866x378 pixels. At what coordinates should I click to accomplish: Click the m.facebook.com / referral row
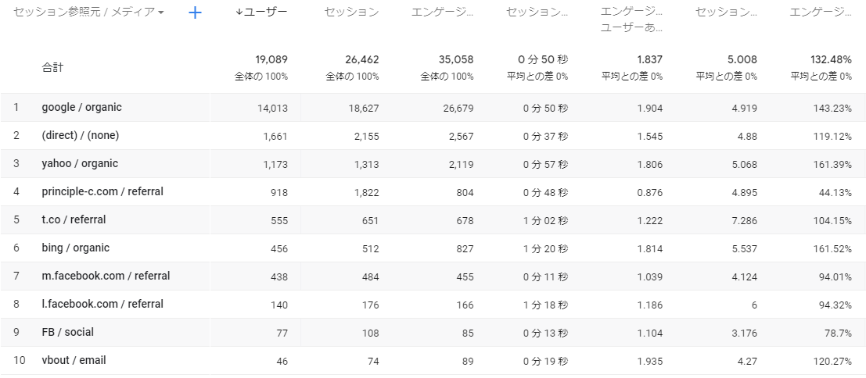coord(106,276)
